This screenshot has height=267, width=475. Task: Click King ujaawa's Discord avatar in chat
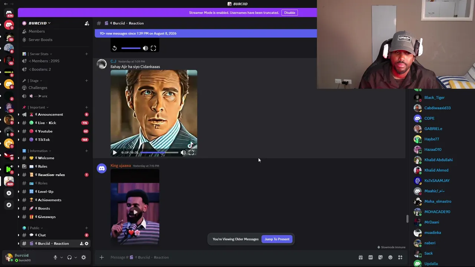click(102, 168)
